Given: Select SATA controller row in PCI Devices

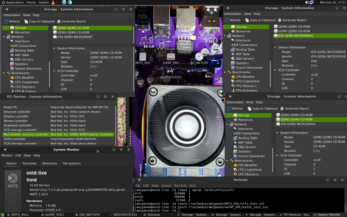Looking at the screenshot, I should 59,139.
